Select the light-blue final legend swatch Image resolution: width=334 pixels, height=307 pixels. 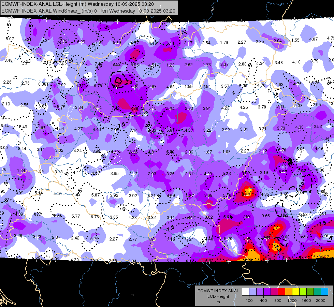click(x=324, y=292)
